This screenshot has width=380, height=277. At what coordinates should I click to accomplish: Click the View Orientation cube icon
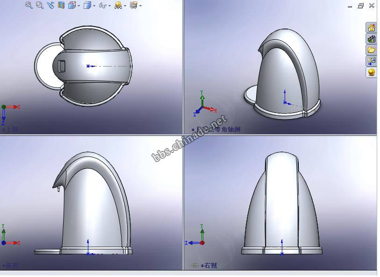coord(72,5)
